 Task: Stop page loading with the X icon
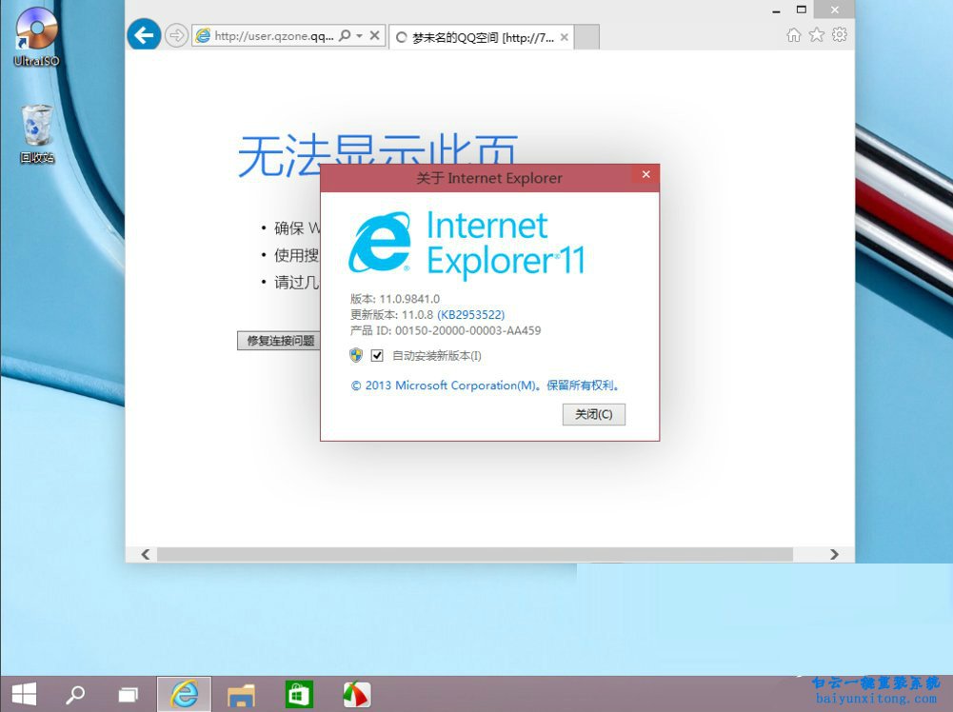(374, 35)
